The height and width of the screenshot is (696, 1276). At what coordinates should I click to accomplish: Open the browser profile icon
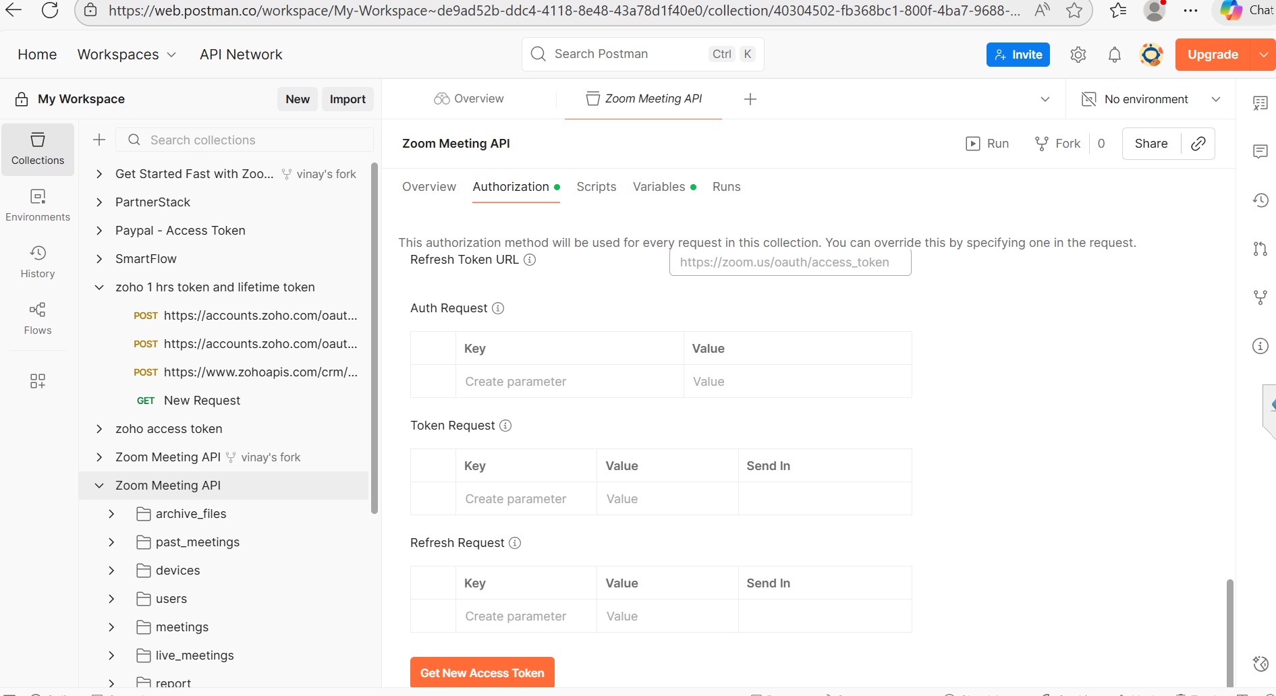pos(1155,10)
